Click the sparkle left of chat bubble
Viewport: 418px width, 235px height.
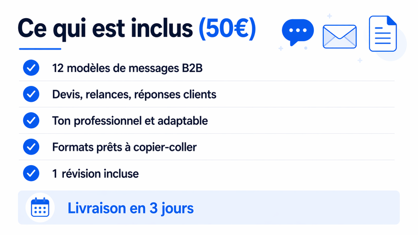coord(281,48)
